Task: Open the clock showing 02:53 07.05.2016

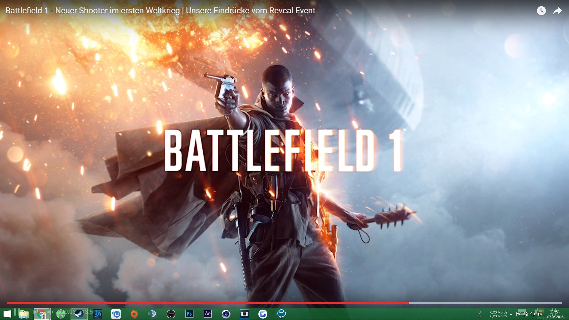Action: tap(555, 314)
